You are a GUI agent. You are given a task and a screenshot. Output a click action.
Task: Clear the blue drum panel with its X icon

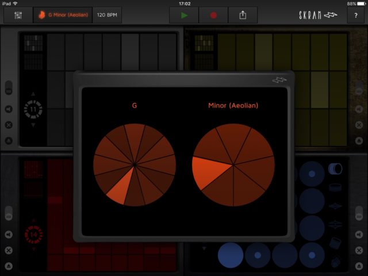[359, 250]
